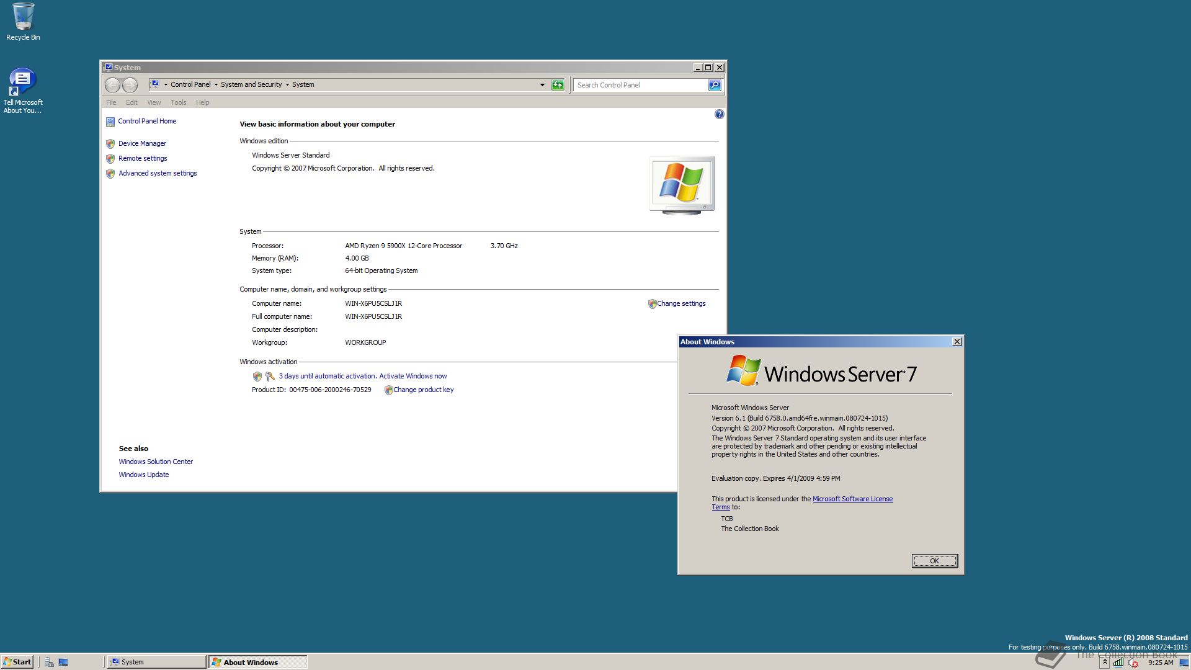Screen dimensions: 1191x670
Task: Open the Tools menu
Action: tap(179, 102)
